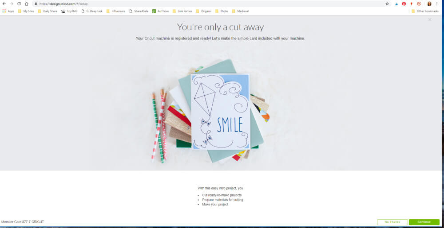
Task: Click the No Thanks button
Action: tap(392, 222)
